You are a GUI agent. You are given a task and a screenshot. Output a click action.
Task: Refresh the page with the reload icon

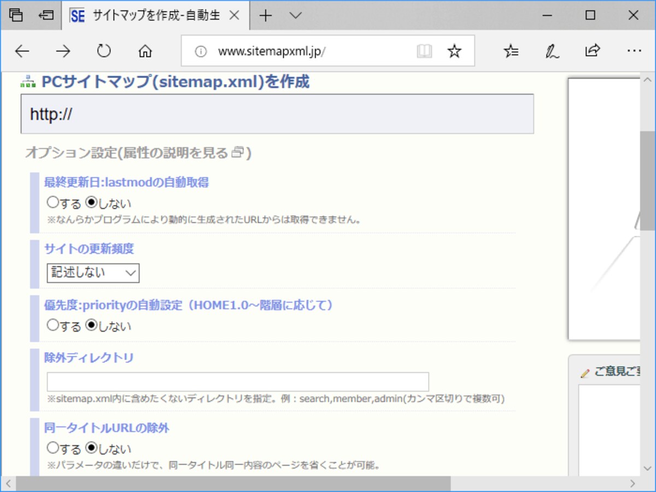104,51
